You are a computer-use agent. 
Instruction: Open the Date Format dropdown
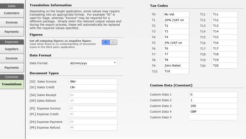[x=93, y=63]
